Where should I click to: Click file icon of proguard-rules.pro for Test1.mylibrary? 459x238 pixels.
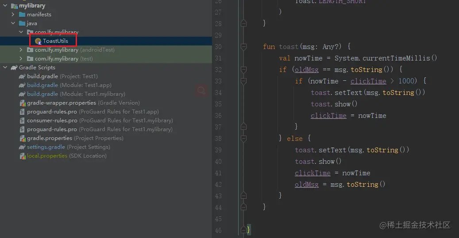tap(22, 129)
